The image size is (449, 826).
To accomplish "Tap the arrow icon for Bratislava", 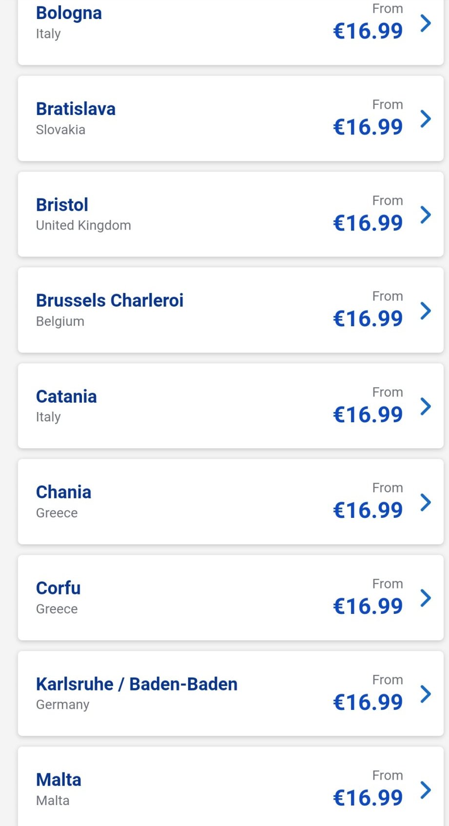I will (426, 118).
